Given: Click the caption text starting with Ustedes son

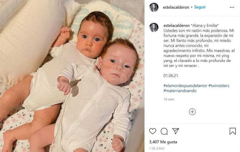Looking at the screenshot, I should (199, 48).
